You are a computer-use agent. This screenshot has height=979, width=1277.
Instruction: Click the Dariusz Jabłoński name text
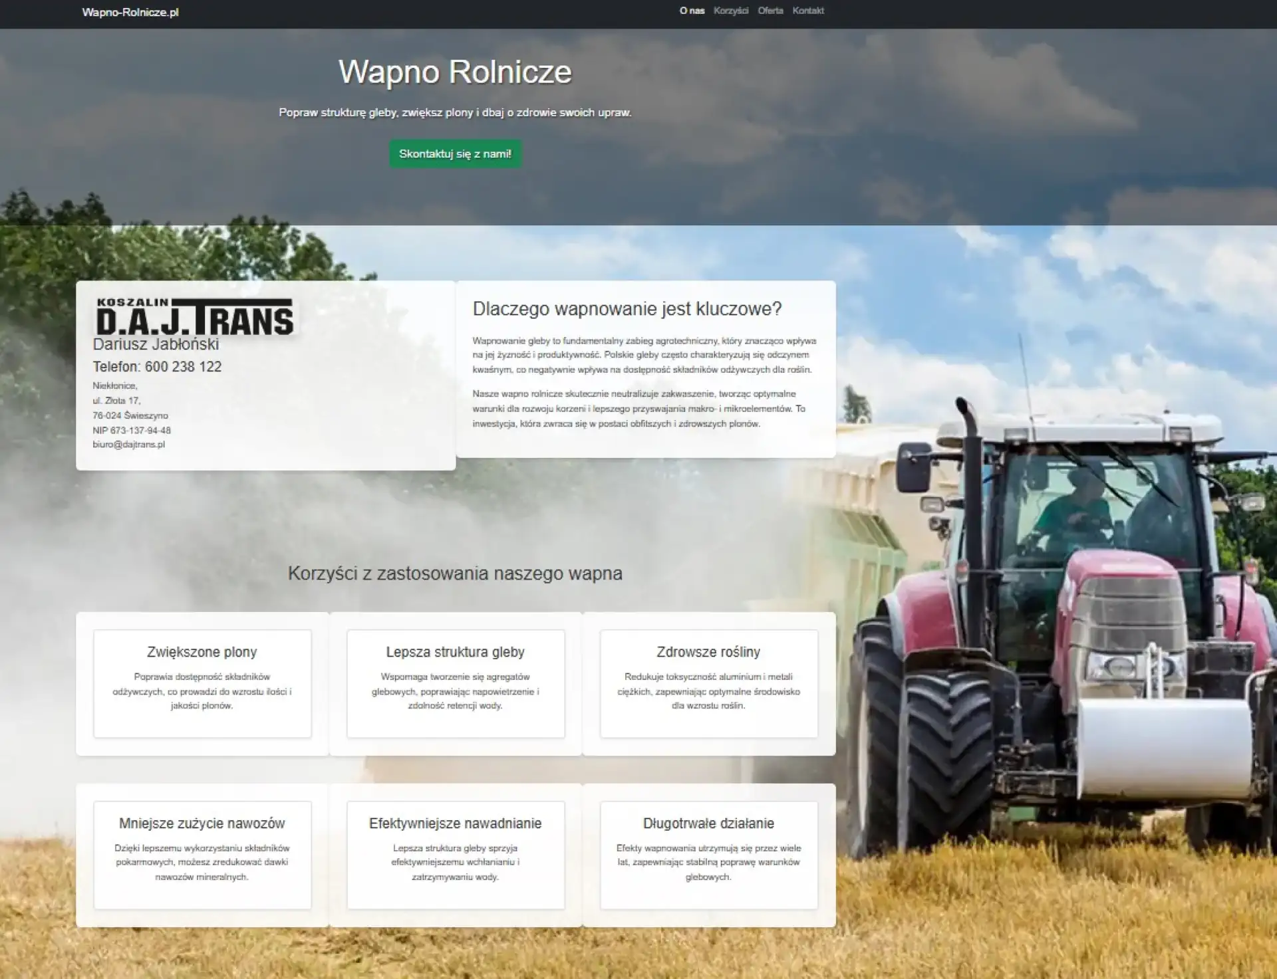156,344
